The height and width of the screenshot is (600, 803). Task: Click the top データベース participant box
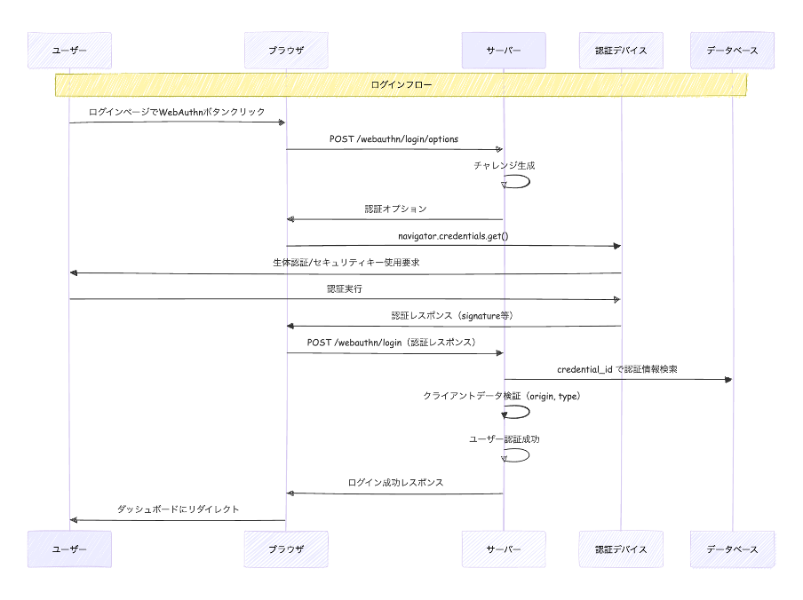coord(732,51)
